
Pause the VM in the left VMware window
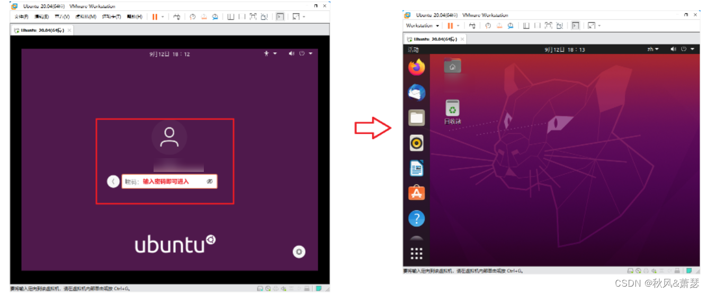(x=155, y=17)
